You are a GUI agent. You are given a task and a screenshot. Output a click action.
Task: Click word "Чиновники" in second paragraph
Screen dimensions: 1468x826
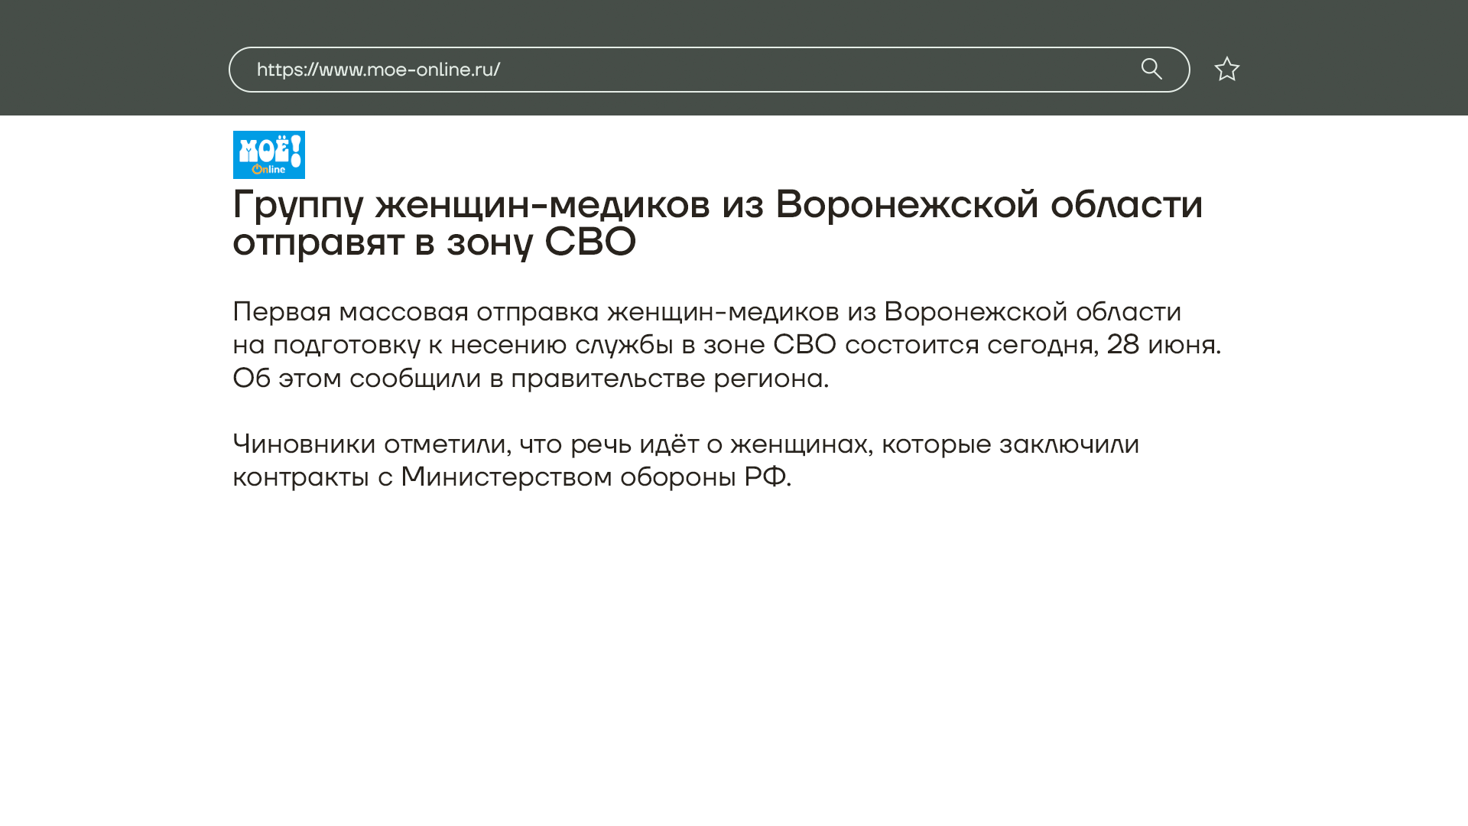tap(304, 444)
